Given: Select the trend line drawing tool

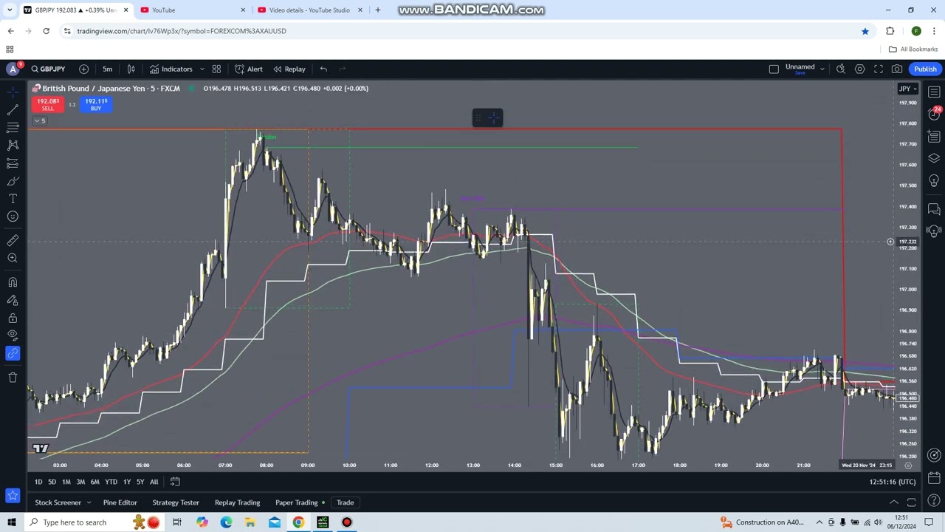Looking at the screenshot, I should 13,109.
